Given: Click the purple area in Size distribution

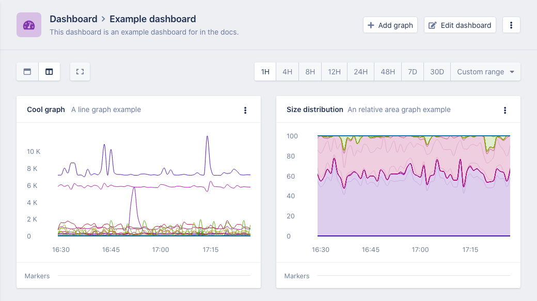Looking at the screenshot, I should point(413,212).
